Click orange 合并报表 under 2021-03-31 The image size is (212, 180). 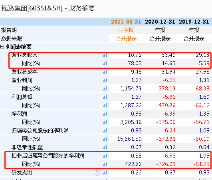click(x=126, y=38)
